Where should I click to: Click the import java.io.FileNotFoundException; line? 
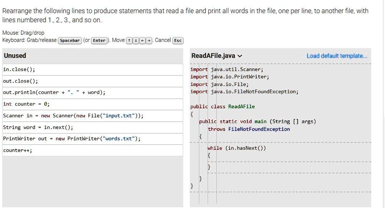[244, 92]
